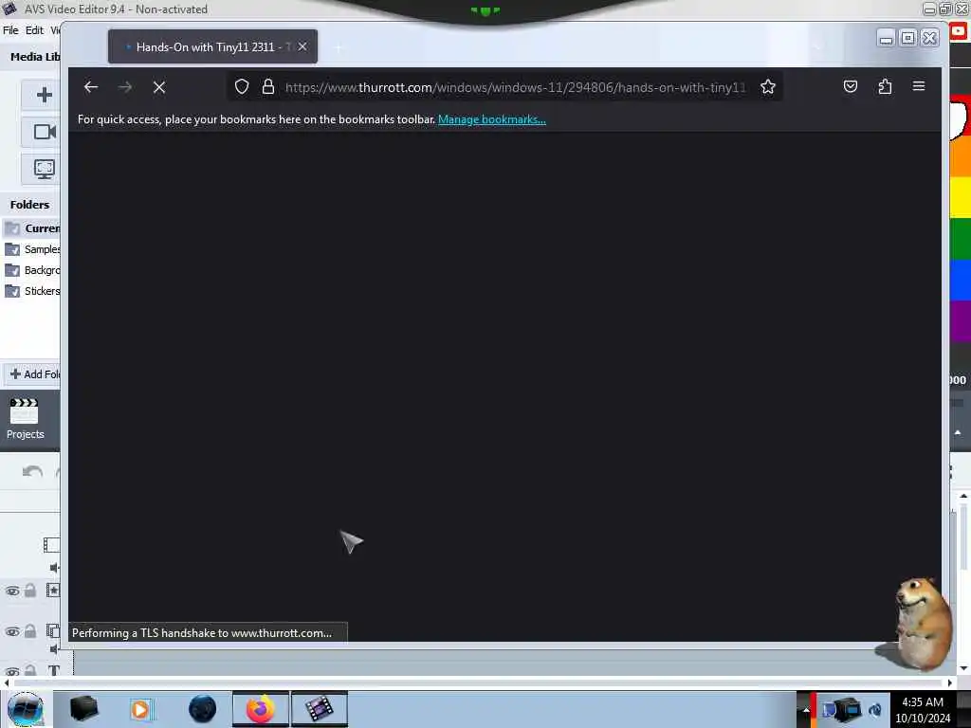Close the Hands-On with Tiny11 tab
Image resolution: width=971 pixels, height=728 pixels.
click(x=302, y=46)
